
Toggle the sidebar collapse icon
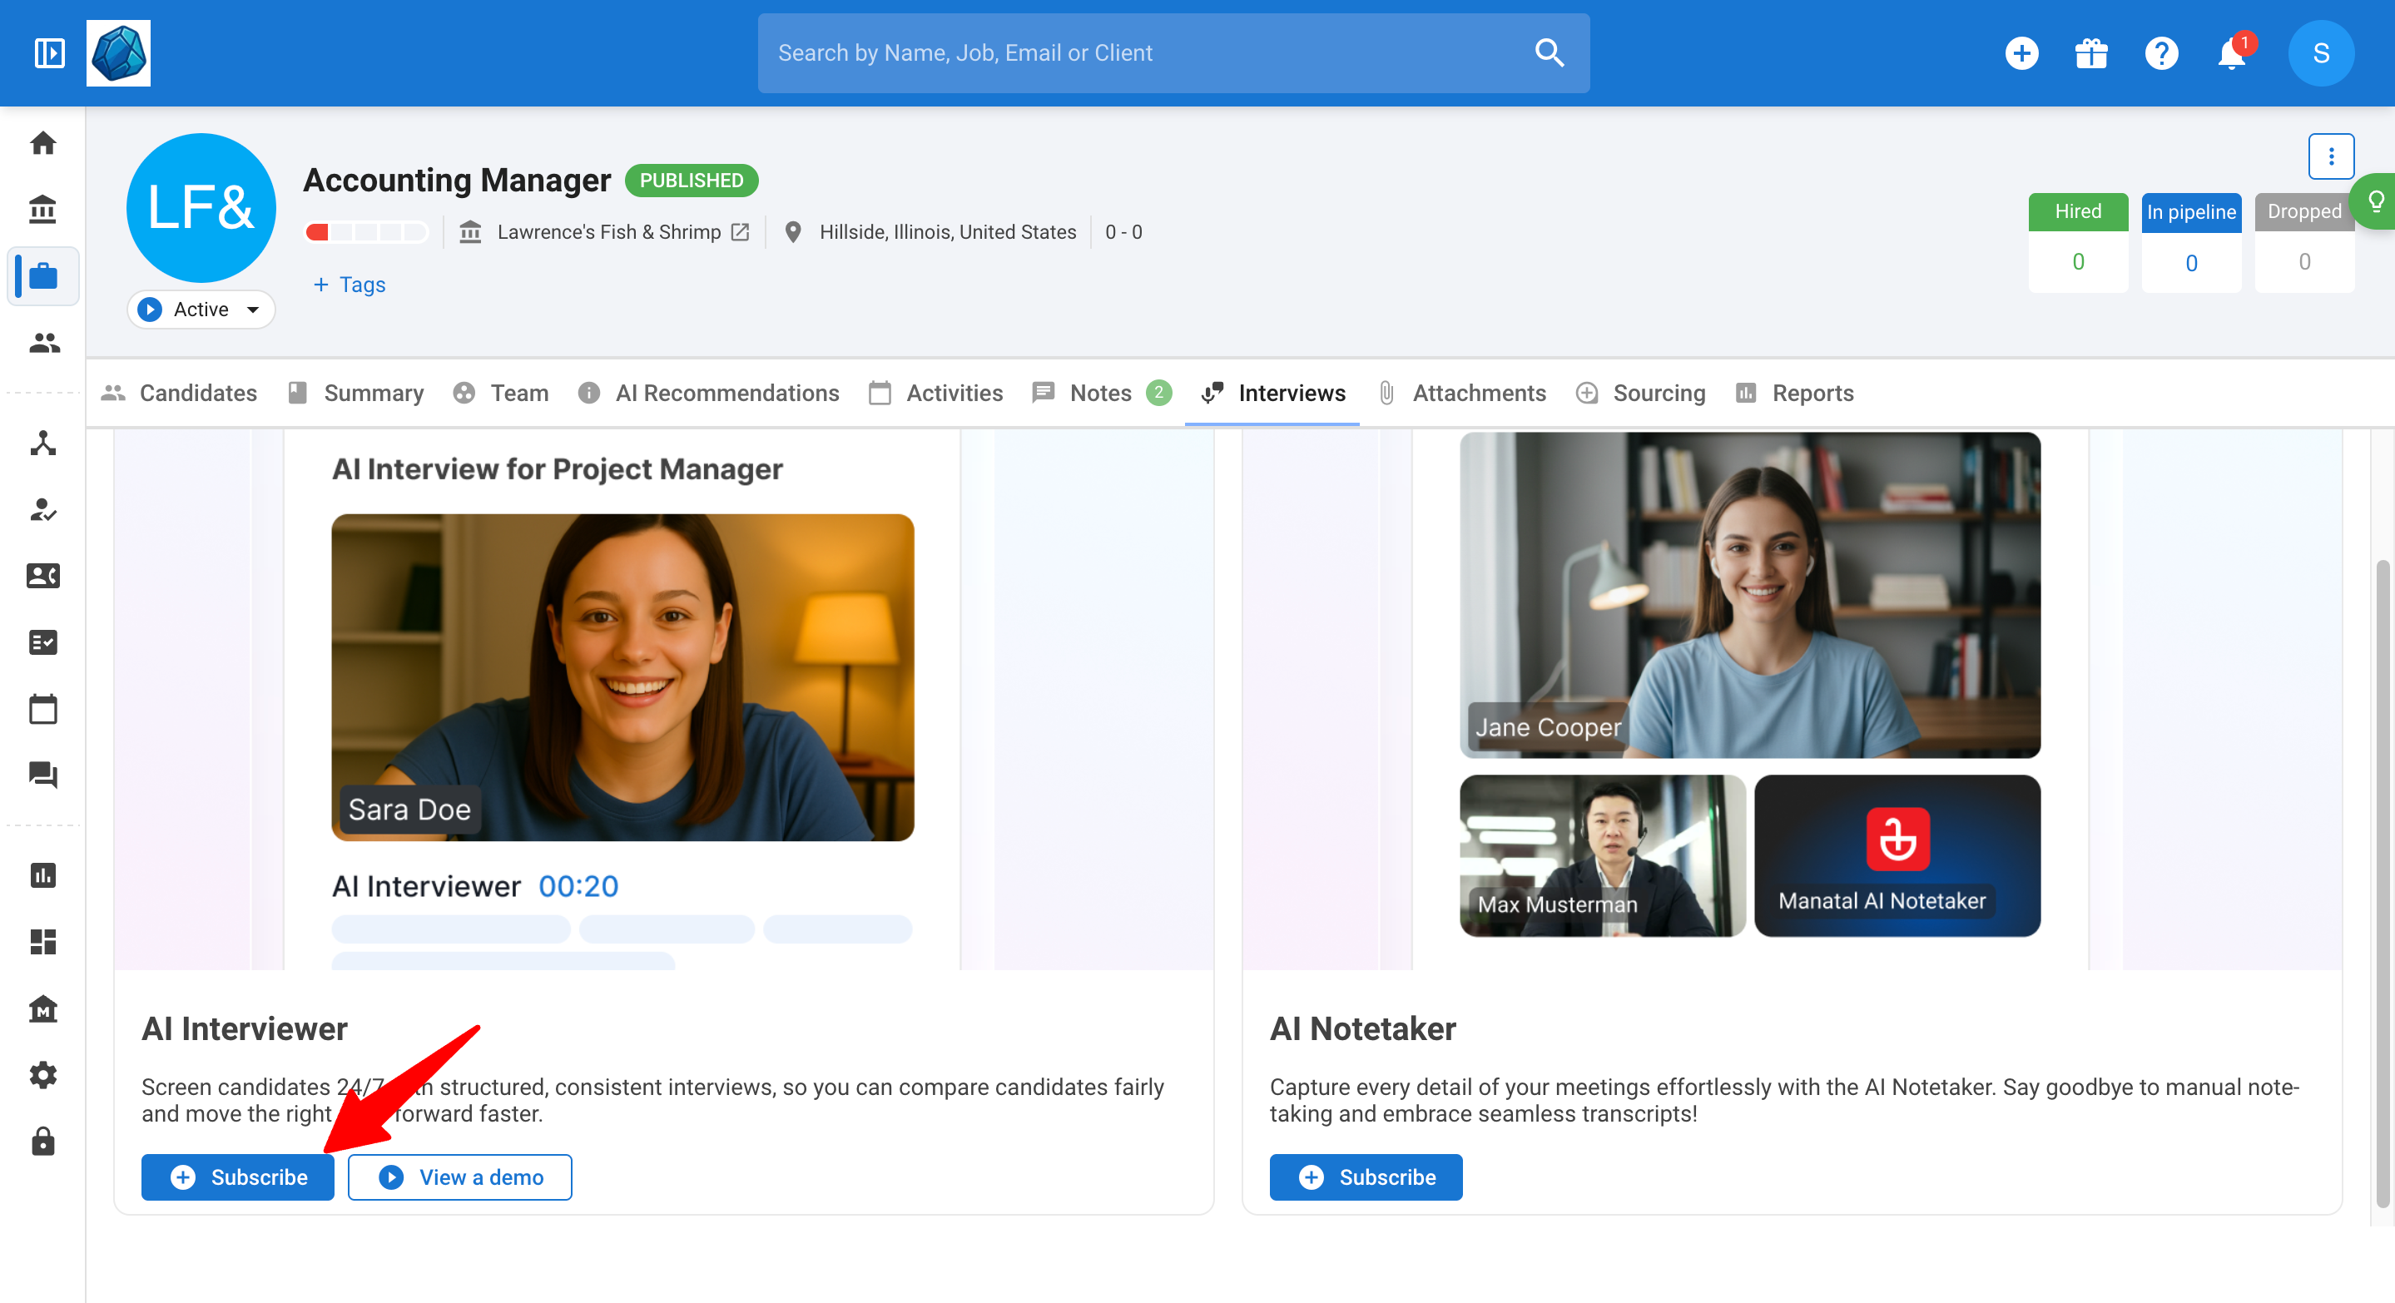[x=49, y=53]
